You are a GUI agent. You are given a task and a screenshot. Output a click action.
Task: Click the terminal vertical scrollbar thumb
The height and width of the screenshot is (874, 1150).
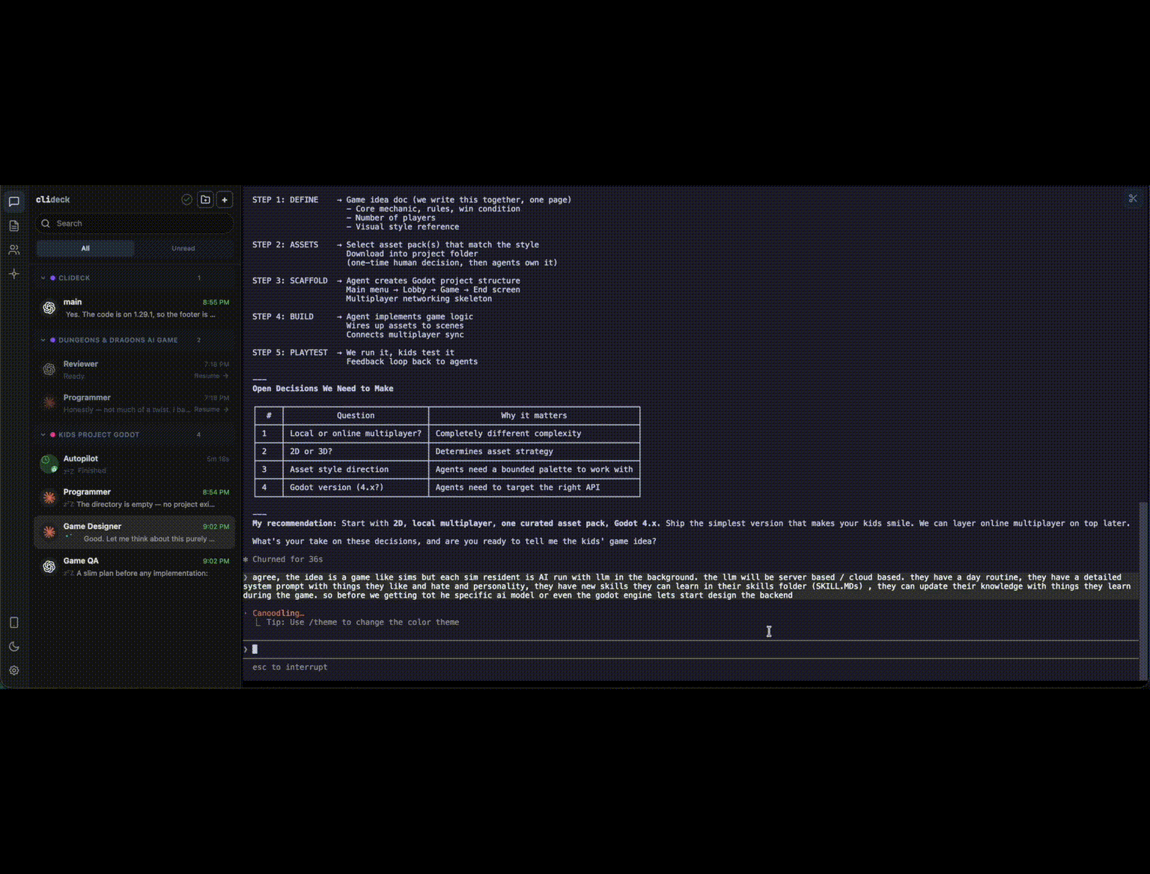[1143, 590]
